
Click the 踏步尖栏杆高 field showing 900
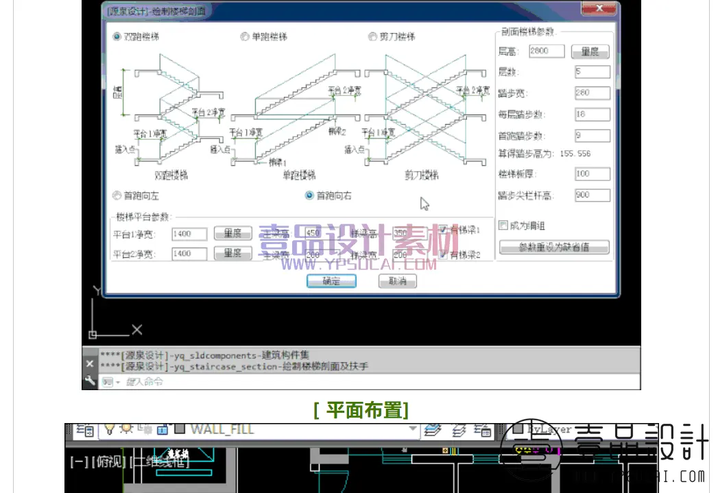(593, 195)
